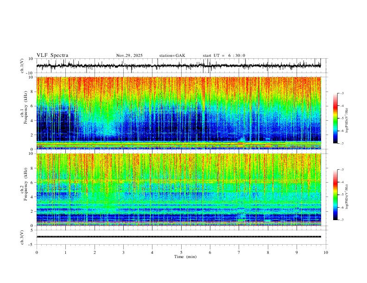
Task: Click the "-3" label on ch.1 color bar
Action: [342, 93]
